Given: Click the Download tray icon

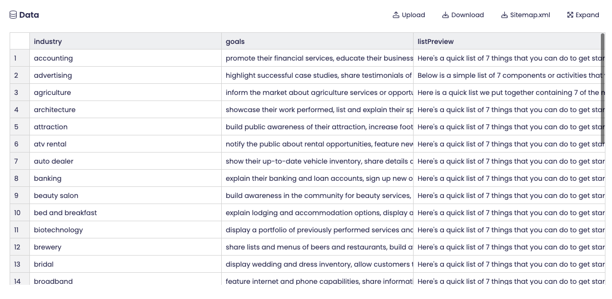Looking at the screenshot, I should pos(445,15).
